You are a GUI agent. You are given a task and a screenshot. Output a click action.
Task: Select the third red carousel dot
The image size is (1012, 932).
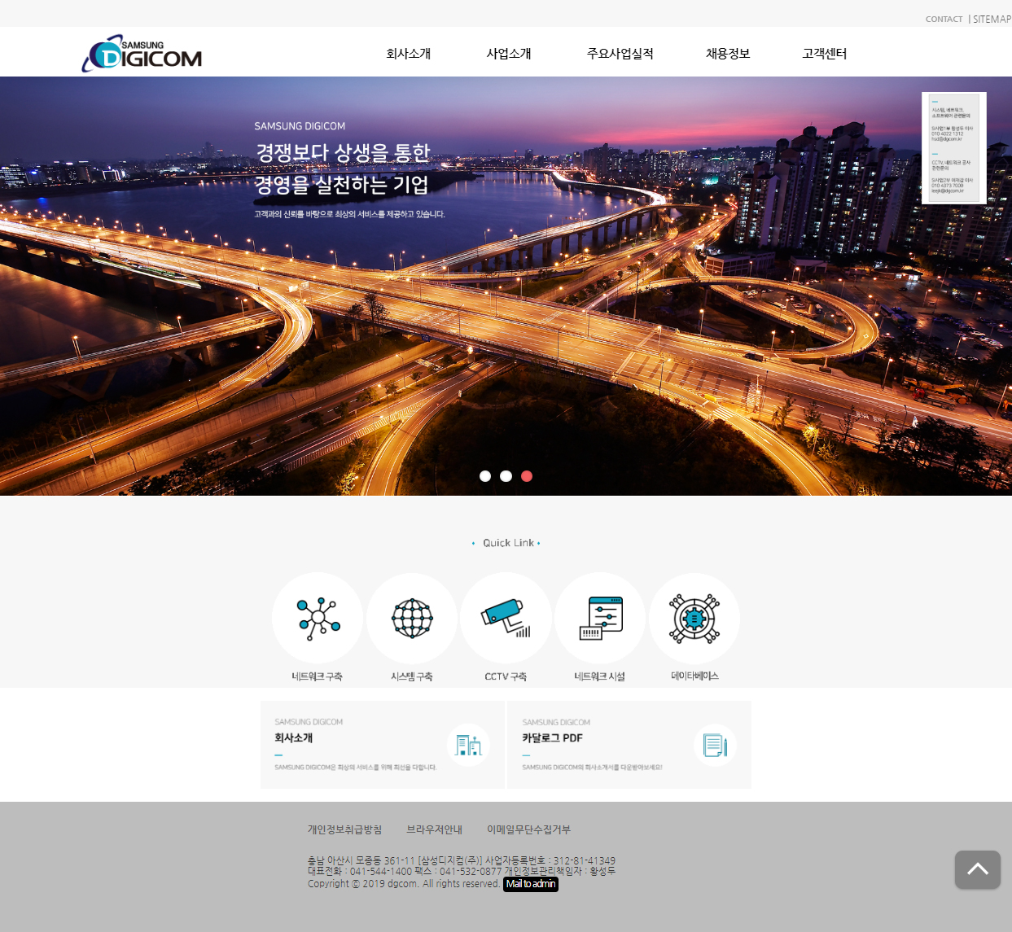pos(527,476)
